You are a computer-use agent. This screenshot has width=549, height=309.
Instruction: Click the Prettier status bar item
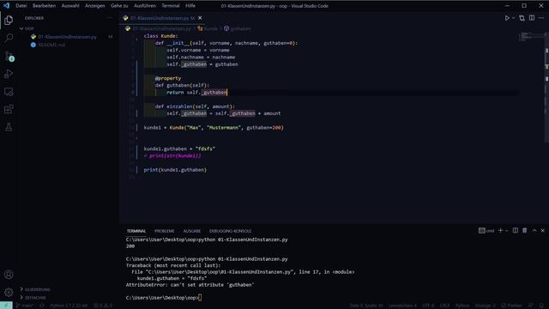point(512,306)
